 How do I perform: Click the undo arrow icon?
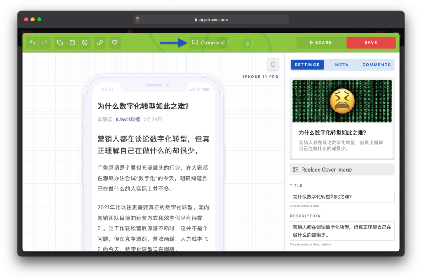click(x=33, y=43)
